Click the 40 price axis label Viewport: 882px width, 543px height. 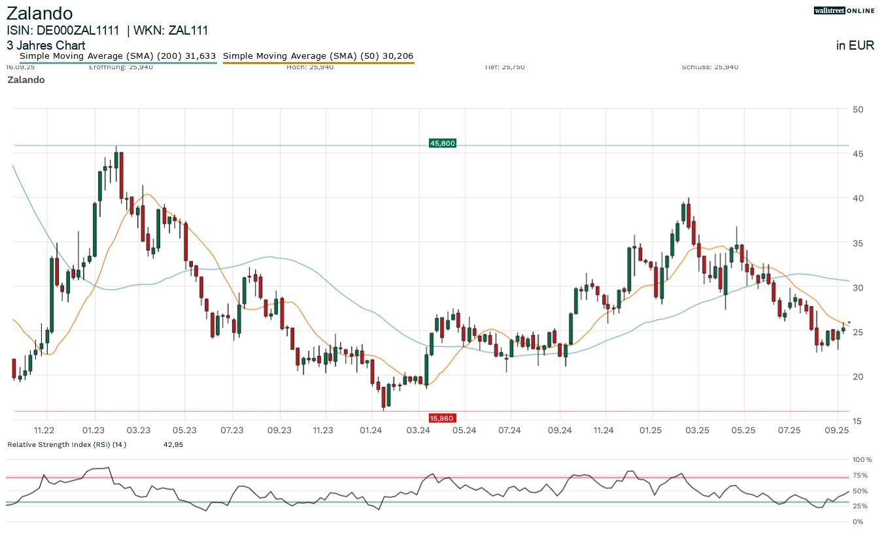858,198
